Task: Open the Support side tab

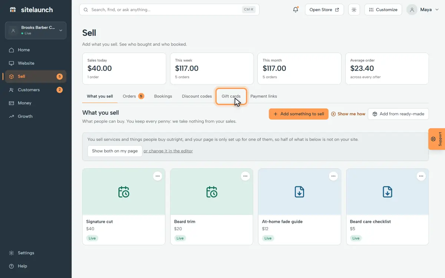Action: click(x=437, y=139)
